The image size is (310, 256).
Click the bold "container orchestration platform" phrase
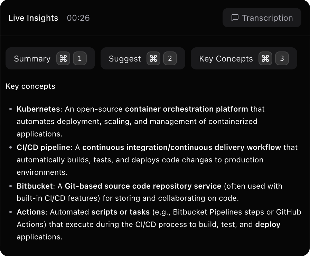point(187,109)
